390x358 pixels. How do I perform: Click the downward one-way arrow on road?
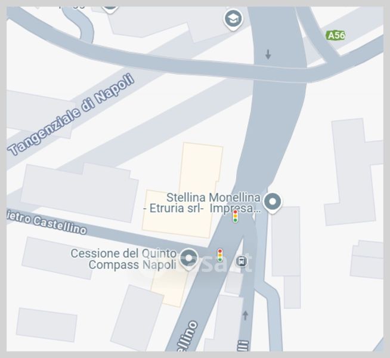click(x=268, y=54)
